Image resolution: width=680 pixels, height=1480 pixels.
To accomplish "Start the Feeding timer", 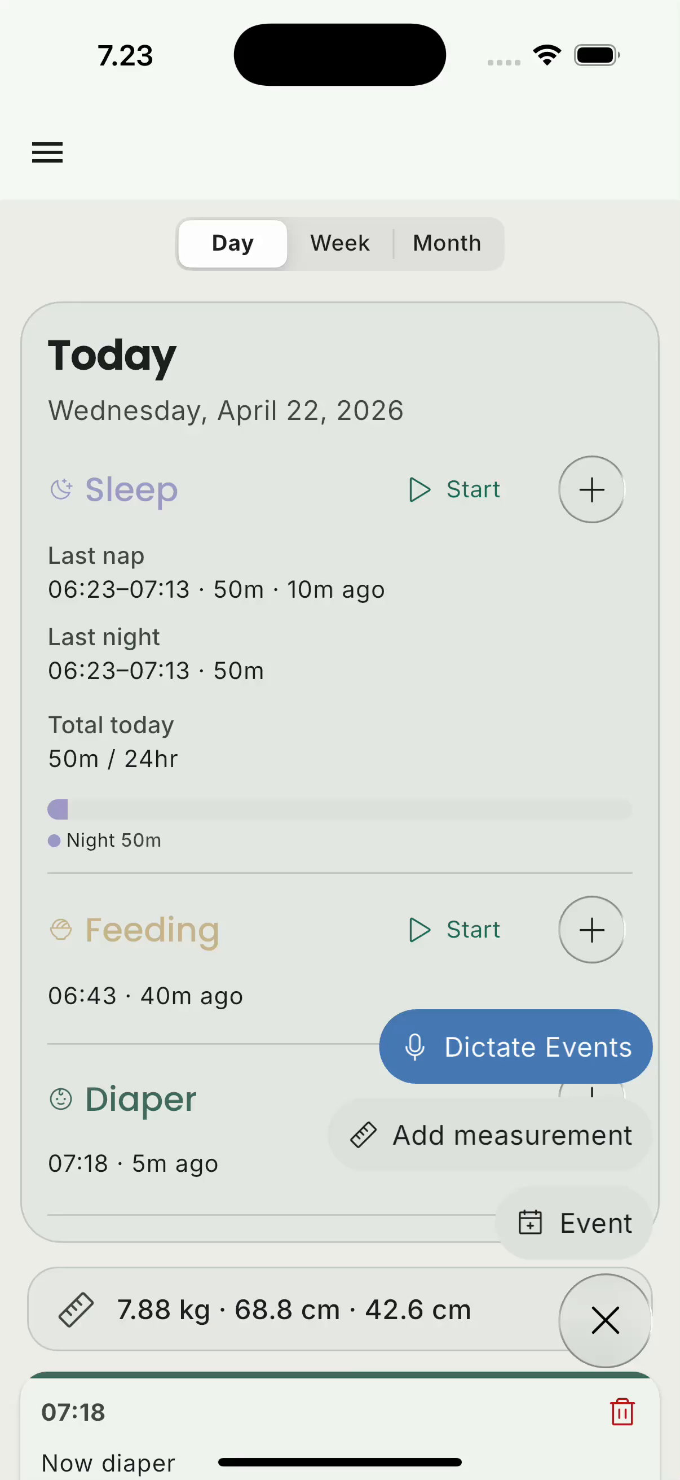I will point(454,930).
